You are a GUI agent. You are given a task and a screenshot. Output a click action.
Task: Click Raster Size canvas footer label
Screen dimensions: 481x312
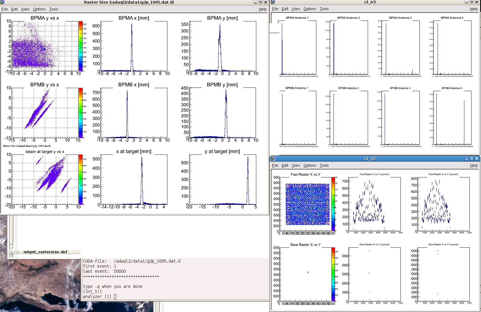(x=27, y=146)
